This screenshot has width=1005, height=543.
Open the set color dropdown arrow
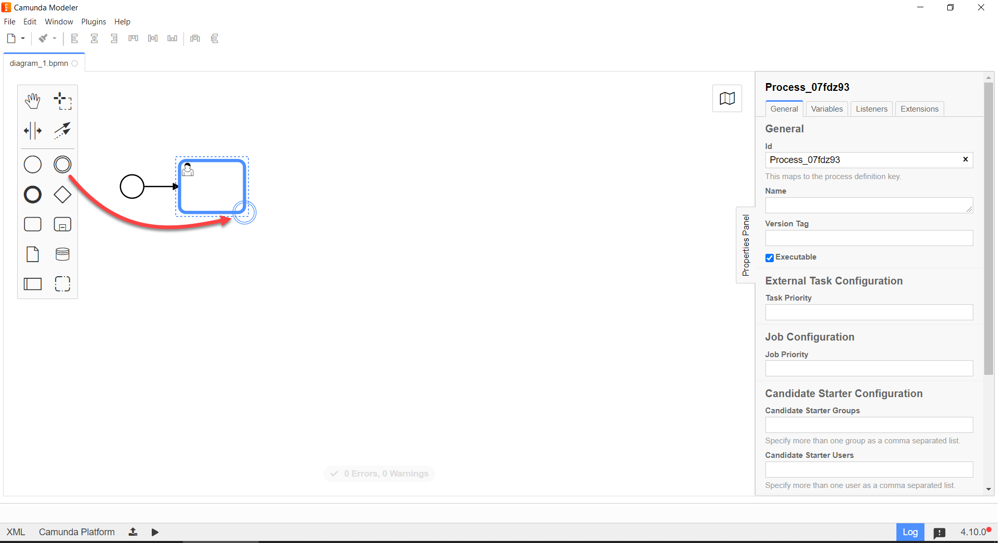click(x=55, y=38)
